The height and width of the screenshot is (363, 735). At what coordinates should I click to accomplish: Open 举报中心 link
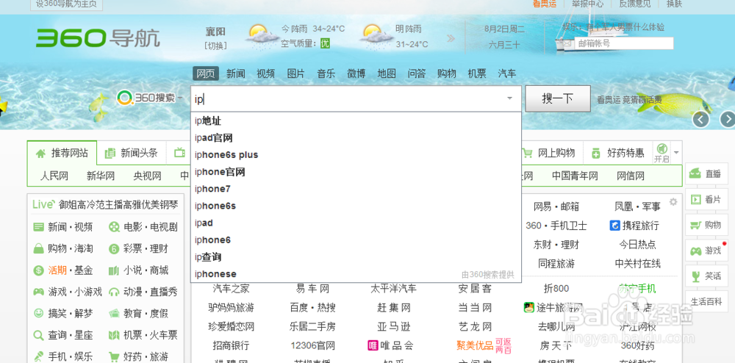click(x=587, y=4)
